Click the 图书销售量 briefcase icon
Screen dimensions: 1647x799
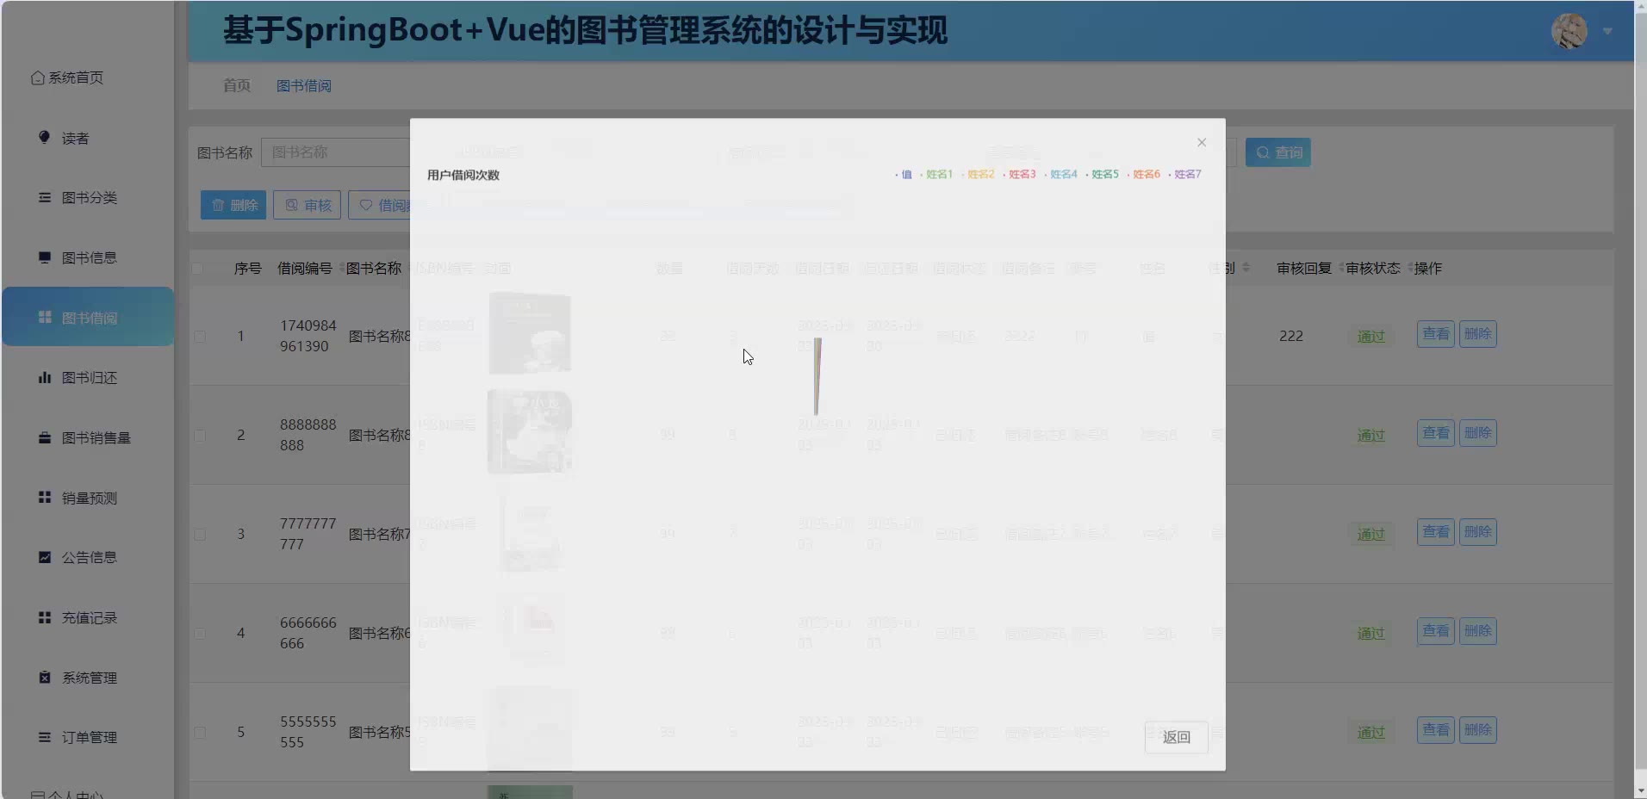coord(45,437)
